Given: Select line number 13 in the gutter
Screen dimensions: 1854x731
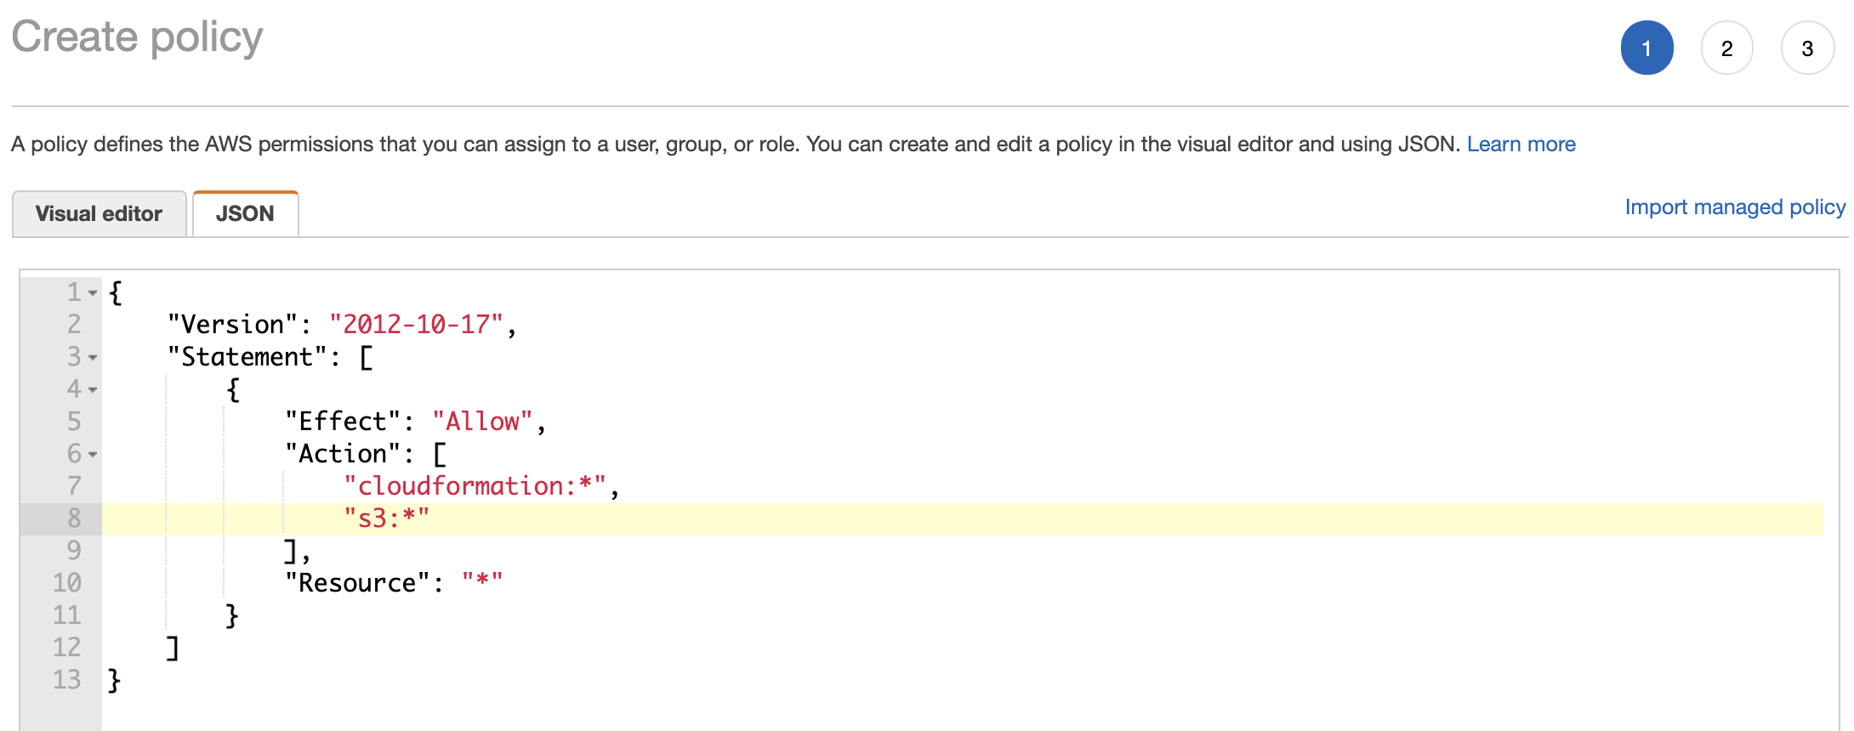Looking at the screenshot, I should (67, 679).
